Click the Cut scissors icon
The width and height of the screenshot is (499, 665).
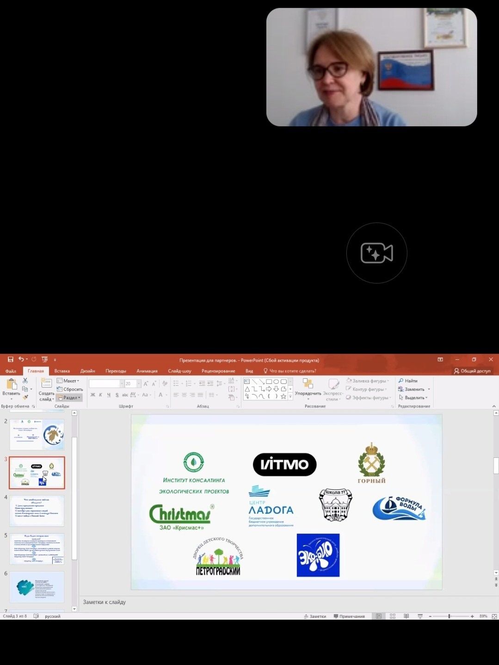(x=25, y=381)
